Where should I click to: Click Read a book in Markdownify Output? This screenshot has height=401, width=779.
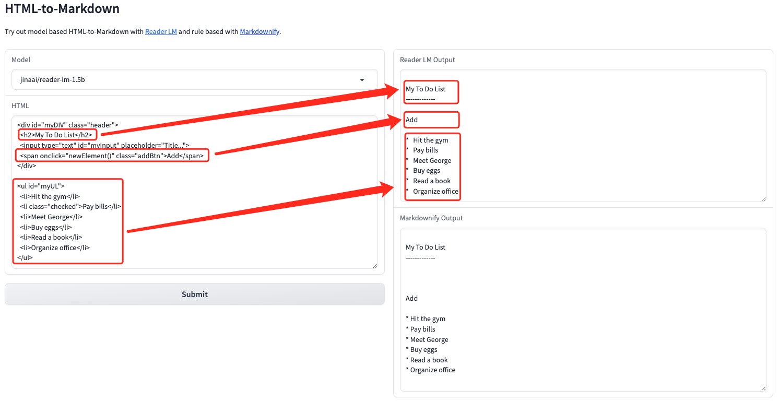coord(429,360)
